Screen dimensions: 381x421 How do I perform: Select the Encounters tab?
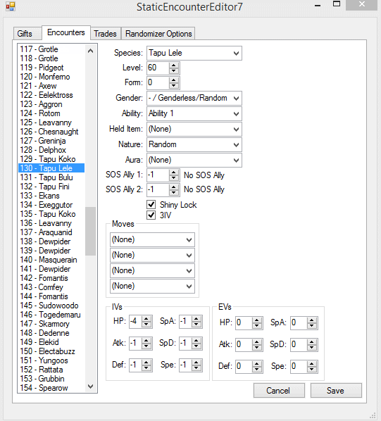66,32
